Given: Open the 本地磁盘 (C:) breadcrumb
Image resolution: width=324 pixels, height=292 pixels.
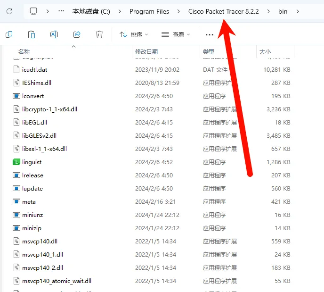Looking at the screenshot, I should coord(91,11).
